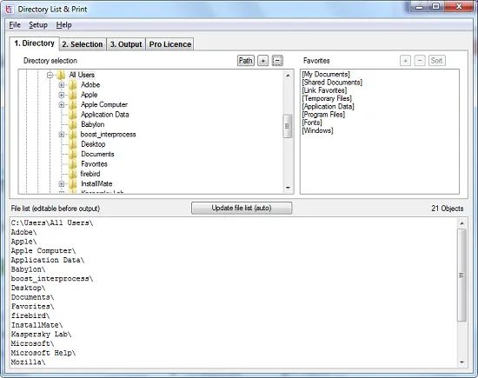Select the Application Data folder in tree
The height and width of the screenshot is (378, 478).
(x=105, y=115)
